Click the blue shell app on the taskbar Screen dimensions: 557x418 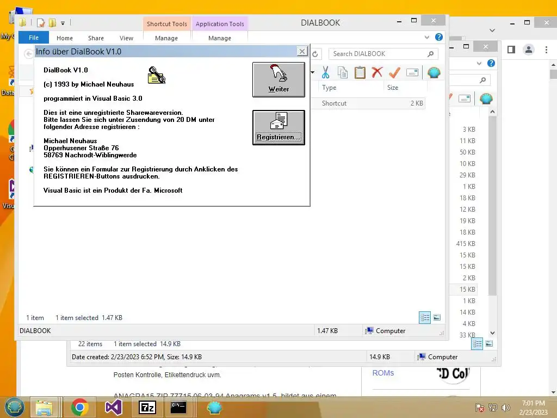[x=214, y=407]
